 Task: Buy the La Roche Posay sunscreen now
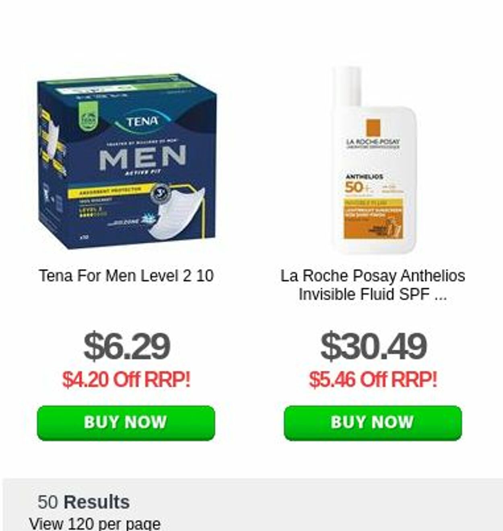pyautogui.click(x=373, y=423)
